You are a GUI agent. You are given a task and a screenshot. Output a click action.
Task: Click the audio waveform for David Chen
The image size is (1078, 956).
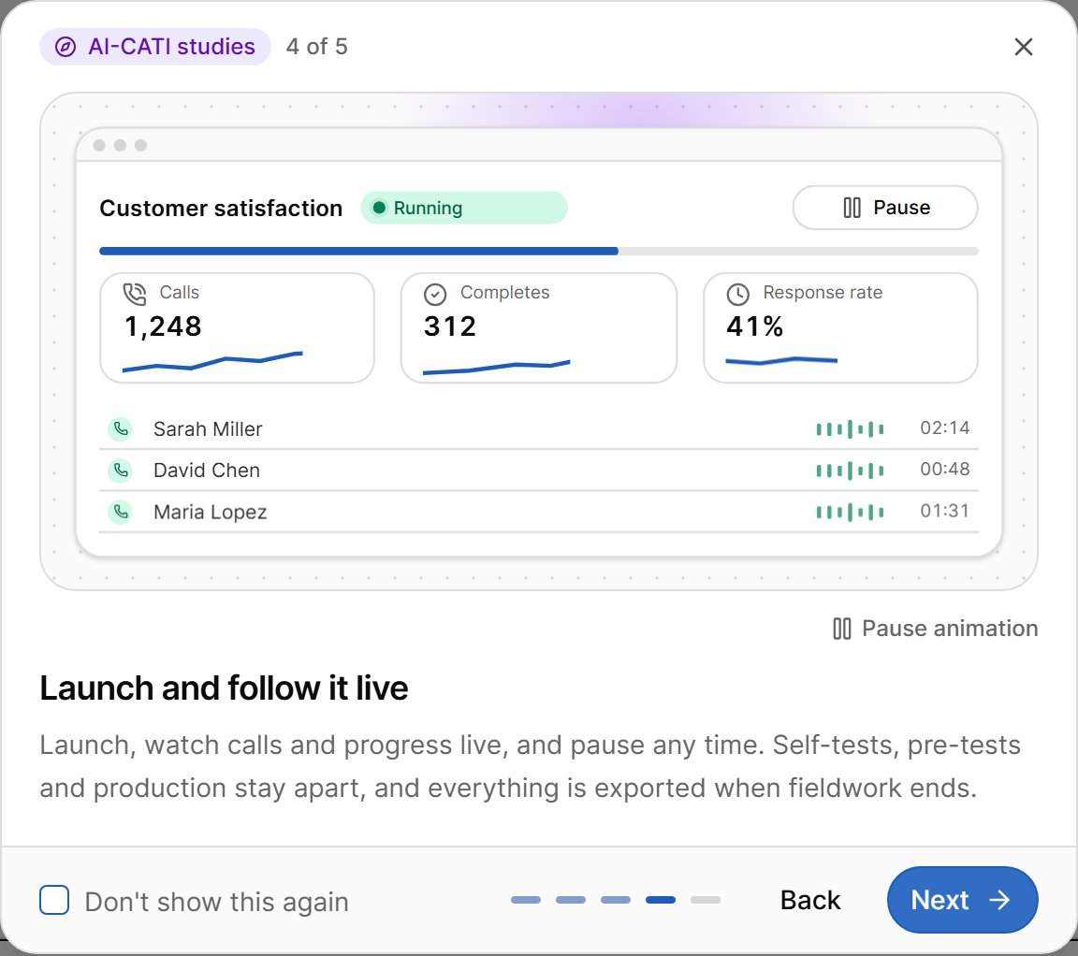tap(850, 471)
